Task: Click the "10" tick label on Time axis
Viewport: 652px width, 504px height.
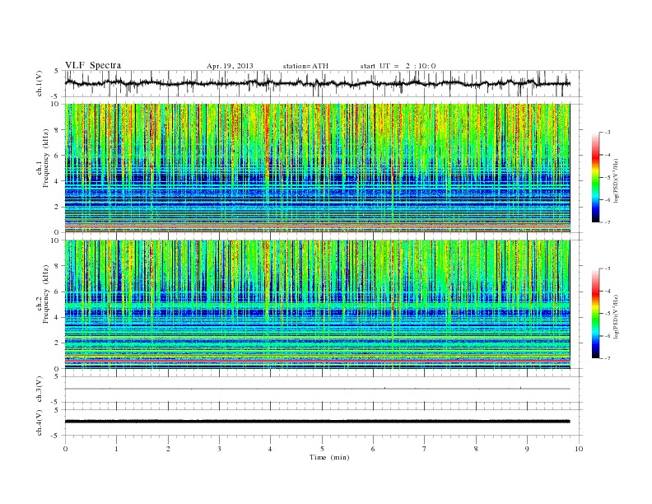Action: tap(579, 449)
